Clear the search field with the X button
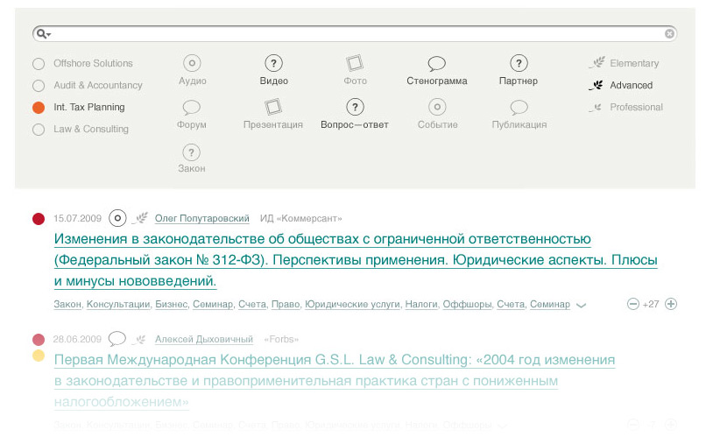 click(670, 34)
